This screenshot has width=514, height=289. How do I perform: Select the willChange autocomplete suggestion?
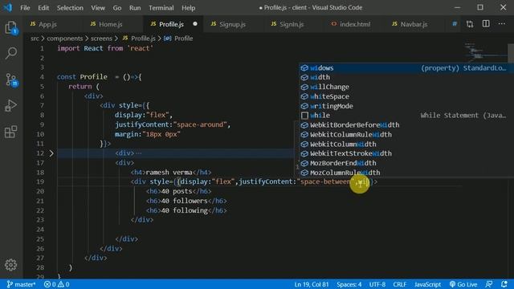(x=406, y=87)
